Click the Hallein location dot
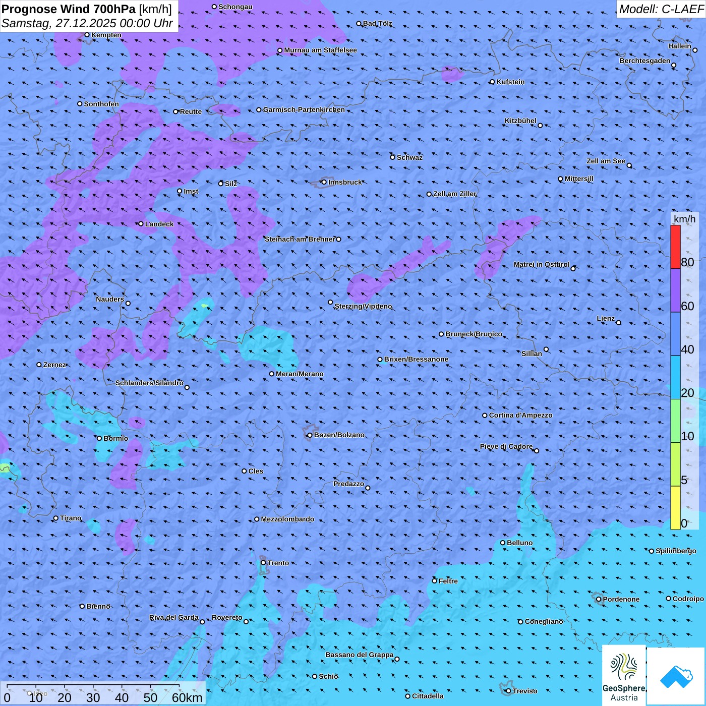The image size is (706, 706). tap(695, 50)
